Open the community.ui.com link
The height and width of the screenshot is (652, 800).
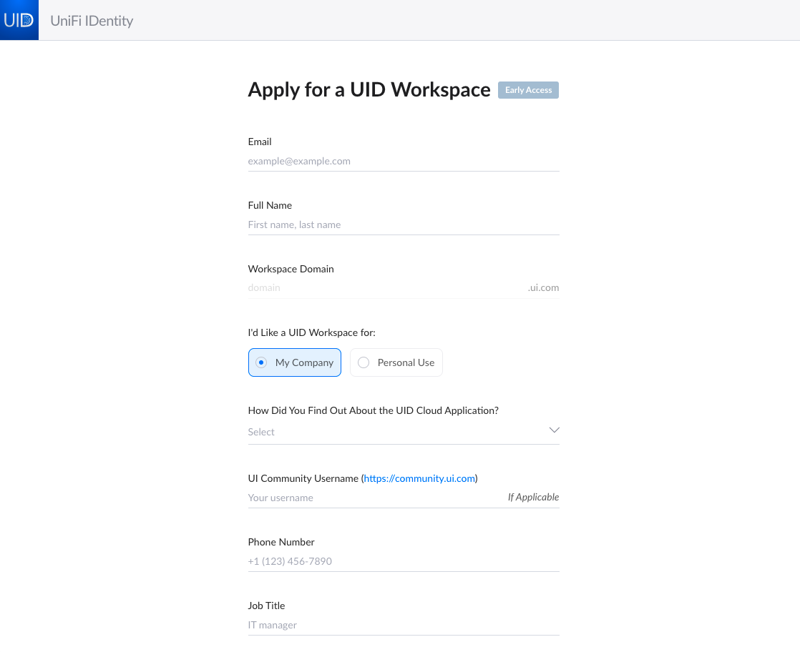coord(419,479)
